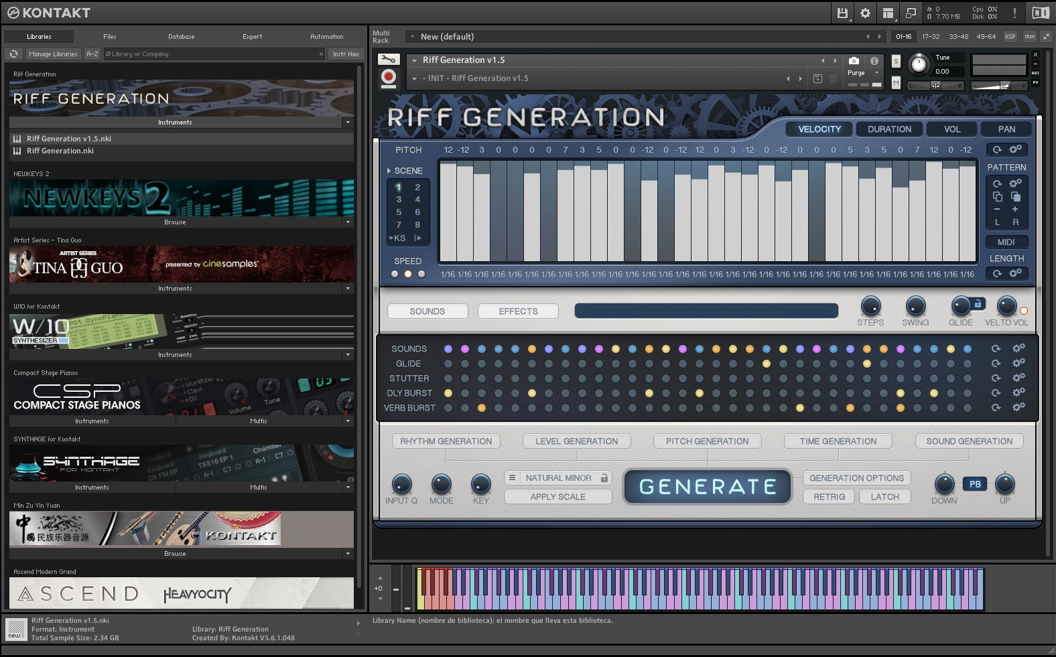The height and width of the screenshot is (657, 1056).
Task: Toggle the scale lock next to NATURAL MINOR
Action: (604, 478)
